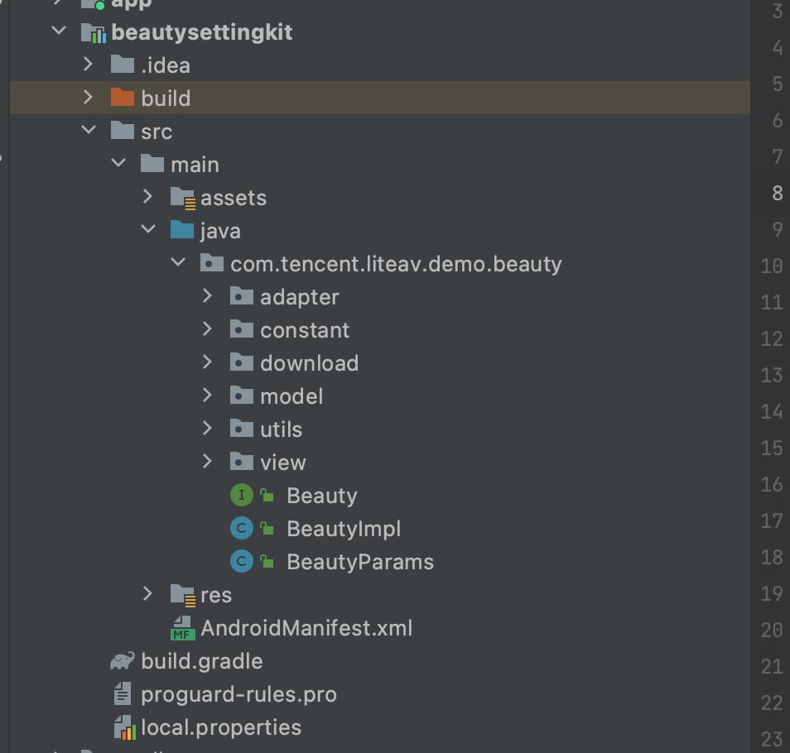Expand the build folder arrow

click(x=88, y=97)
